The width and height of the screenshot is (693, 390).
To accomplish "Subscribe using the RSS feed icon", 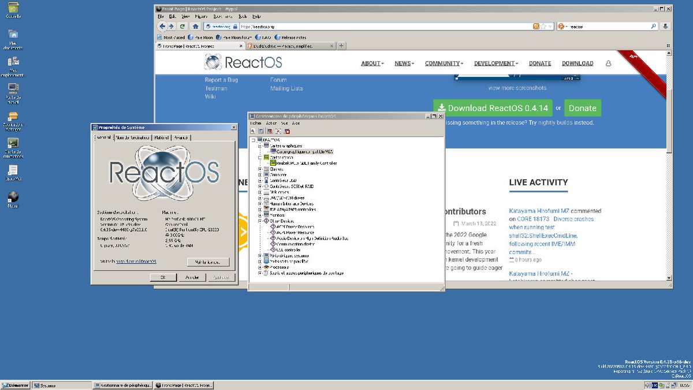I will tap(536, 27).
